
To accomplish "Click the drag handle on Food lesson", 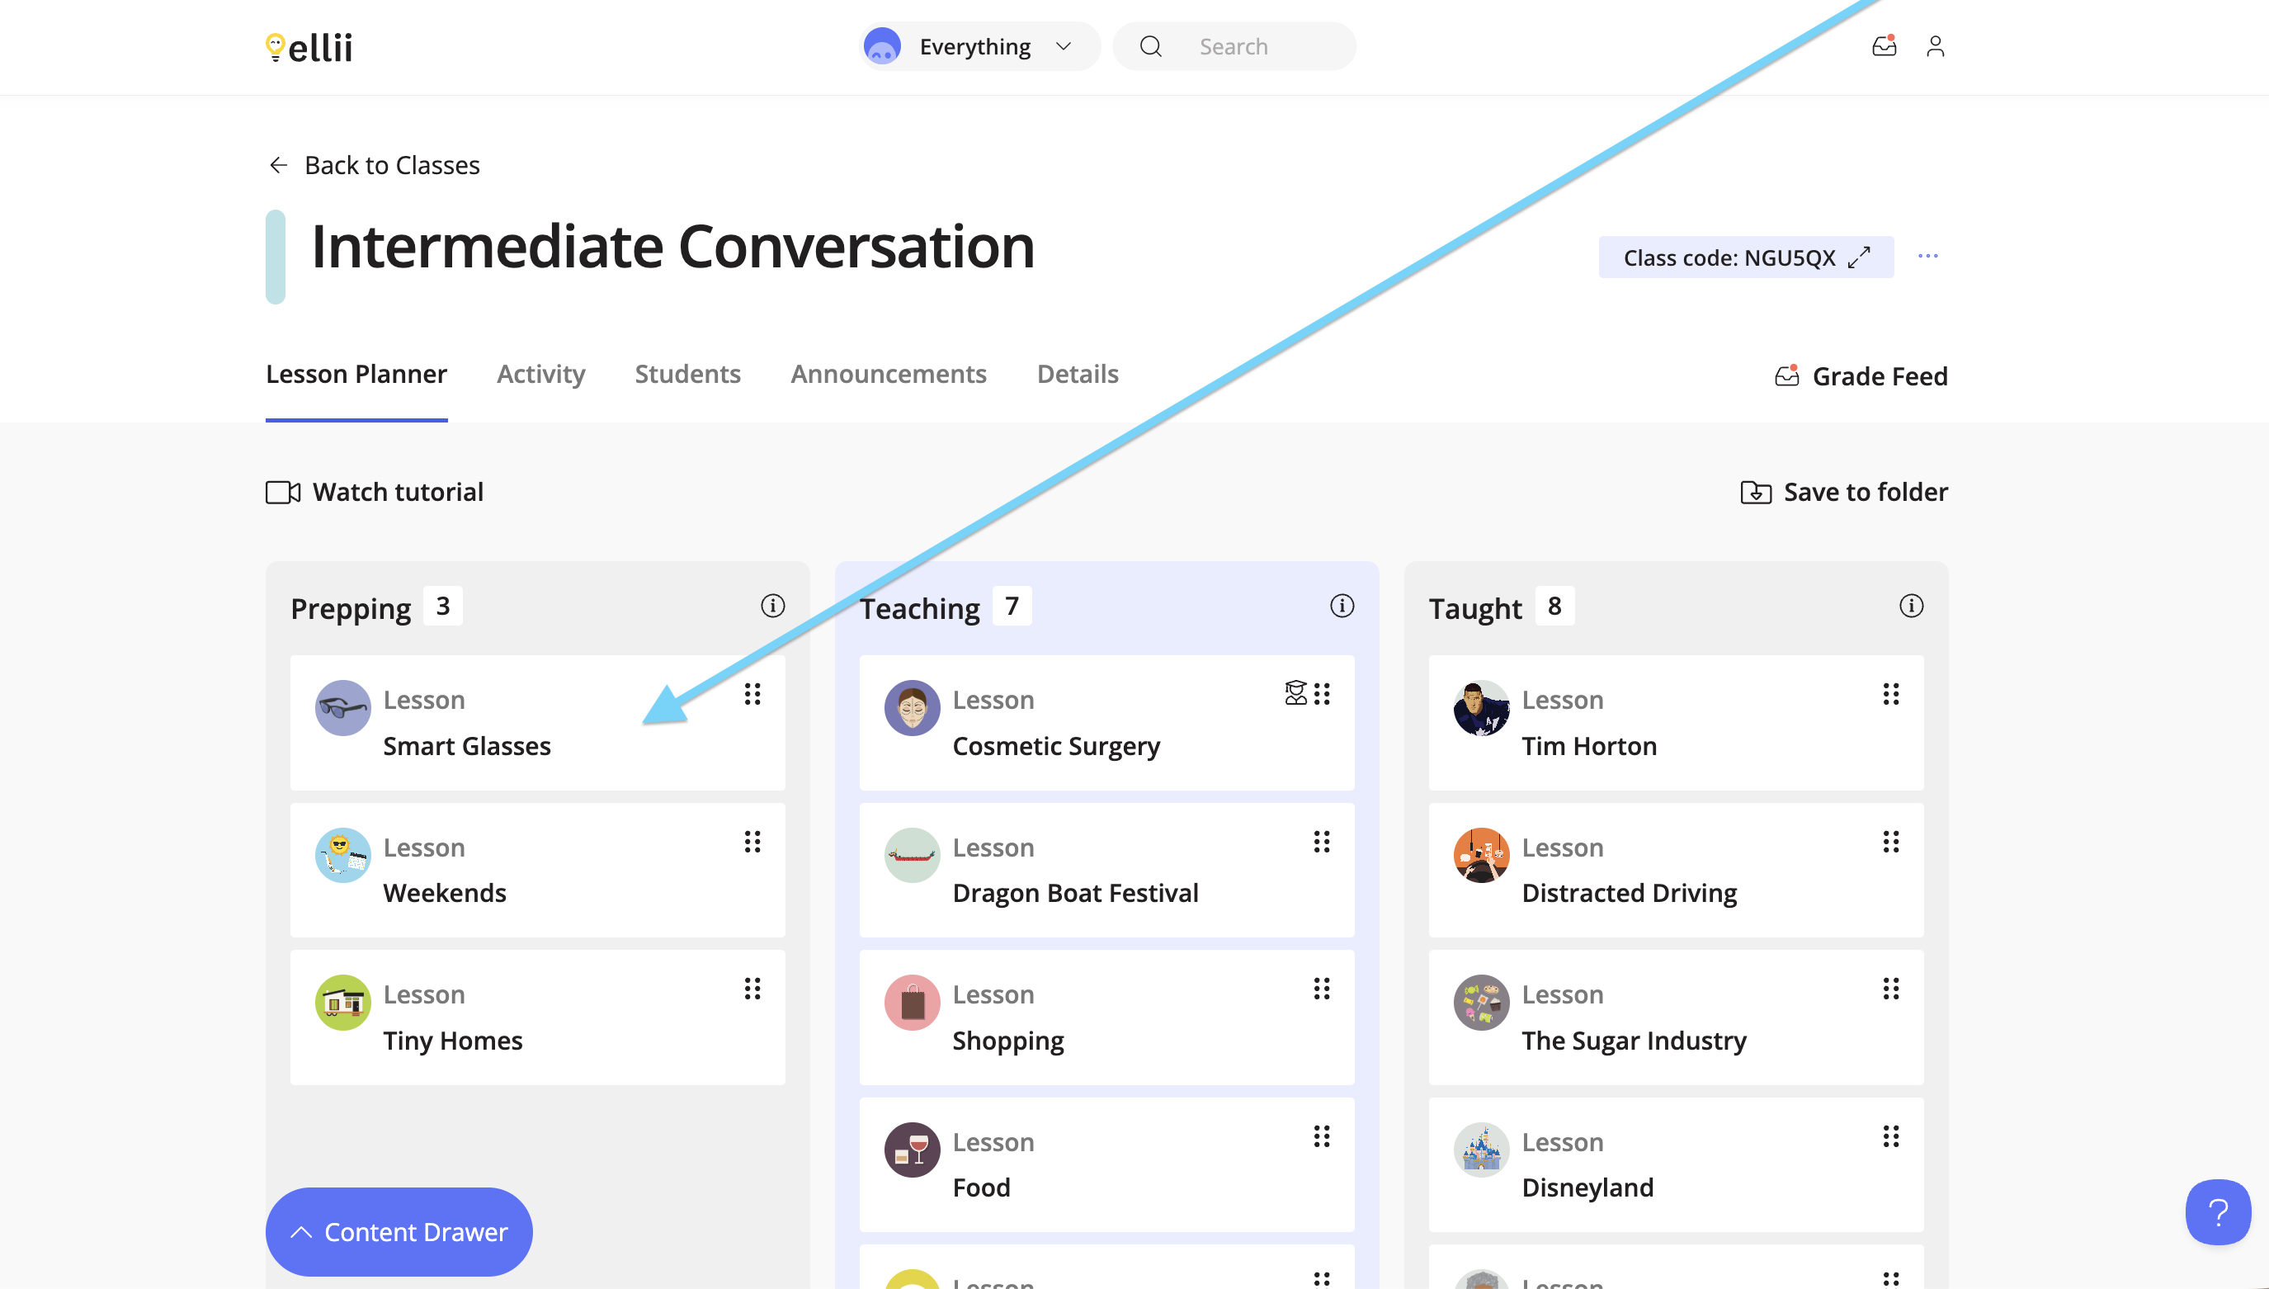I will click(x=1321, y=1136).
